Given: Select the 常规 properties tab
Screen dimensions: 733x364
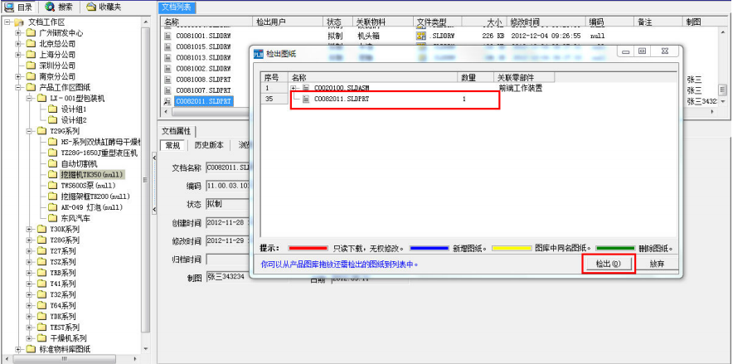Looking at the screenshot, I should 172,145.
